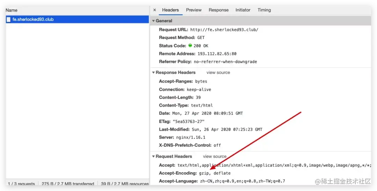
Task: Click the Remote Address 193.112.82.65:80 value
Action: pyautogui.click(x=217, y=54)
